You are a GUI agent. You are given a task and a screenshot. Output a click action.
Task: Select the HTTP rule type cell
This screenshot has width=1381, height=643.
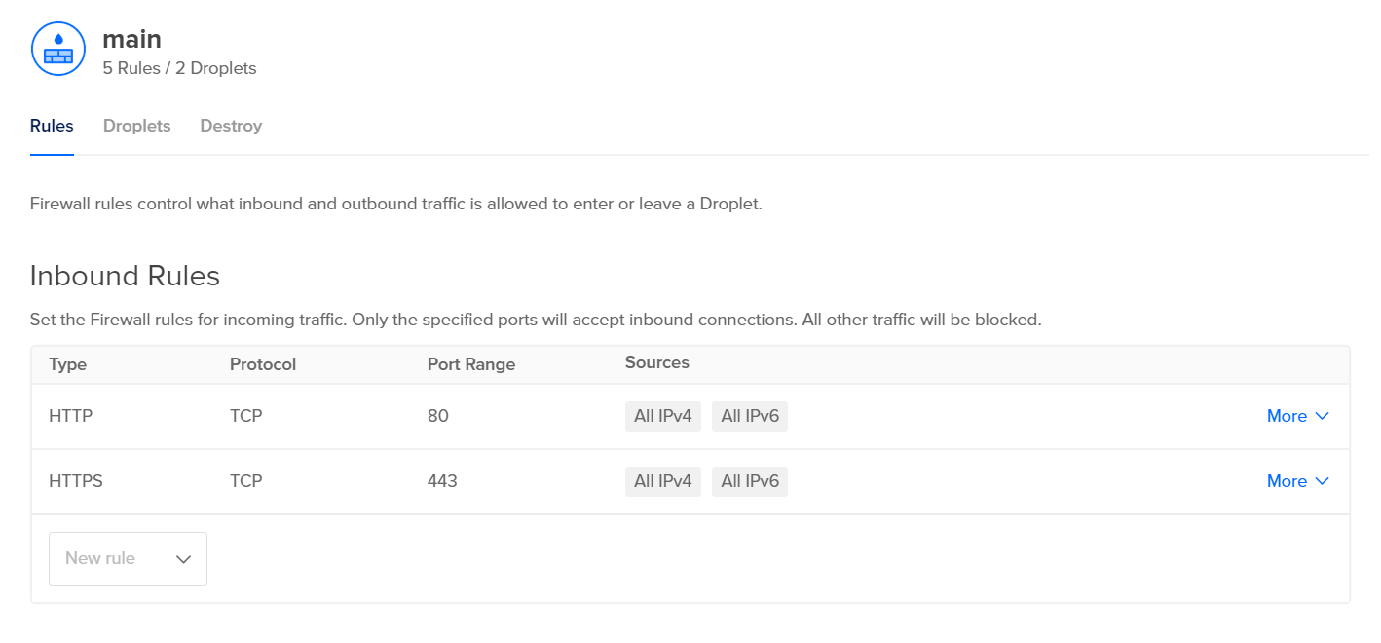click(x=70, y=416)
